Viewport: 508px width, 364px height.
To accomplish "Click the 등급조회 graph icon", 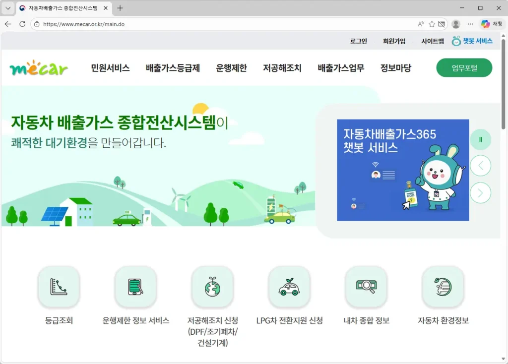I will (x=59, y=287).
